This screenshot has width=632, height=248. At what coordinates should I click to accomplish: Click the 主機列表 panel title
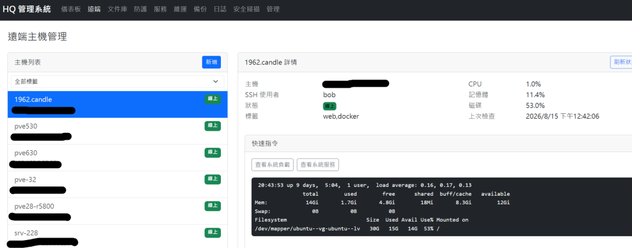click(x=27, y=62)
